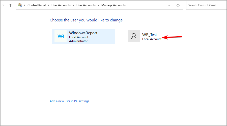Image resolution: width=227 pixels, height=126 pixels.
Task: Click the User Accounts icon in address bar
Action: click(20, 5)
